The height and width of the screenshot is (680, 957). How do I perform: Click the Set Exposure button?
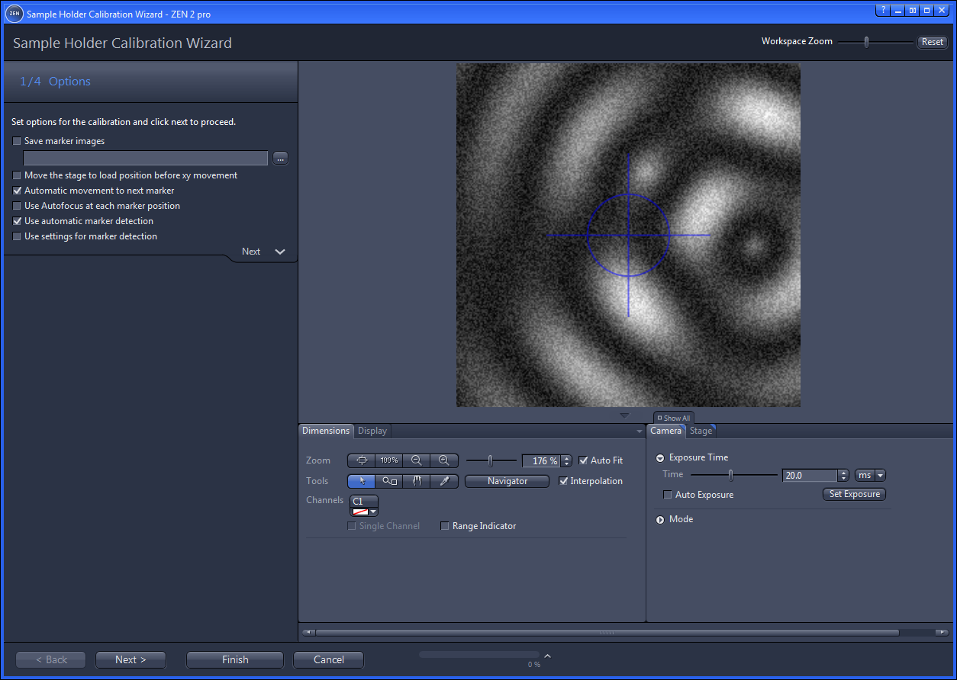point(854,494)
